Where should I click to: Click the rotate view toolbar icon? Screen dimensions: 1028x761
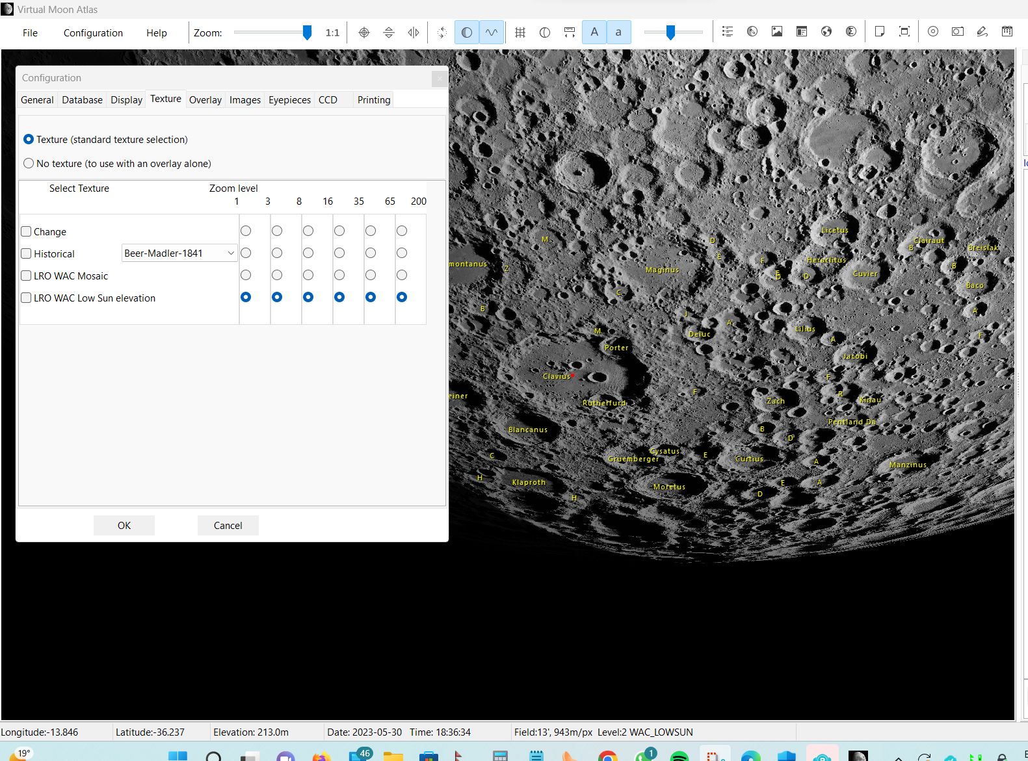tap(442, 32)
